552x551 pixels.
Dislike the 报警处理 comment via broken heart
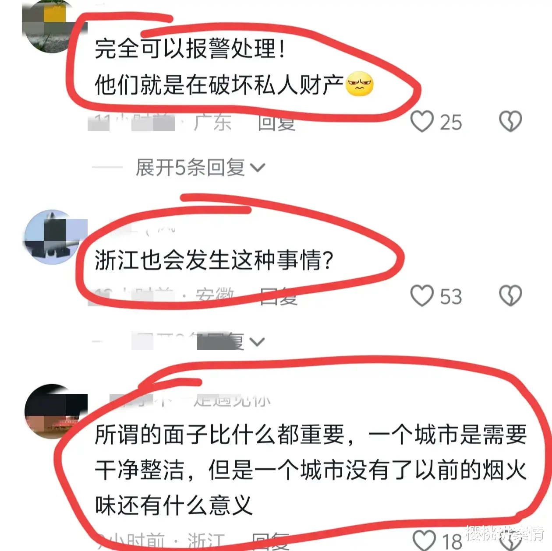tap(511, 121)
